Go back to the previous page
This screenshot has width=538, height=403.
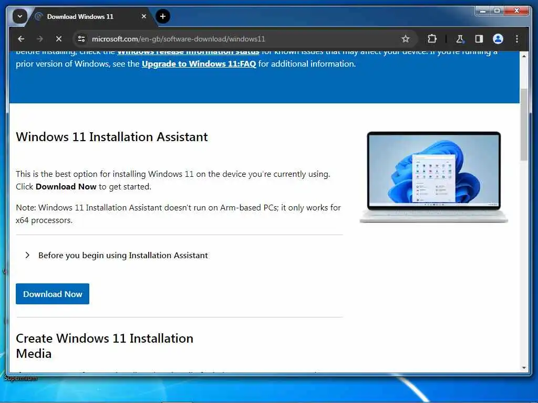[x=21, y=39]
